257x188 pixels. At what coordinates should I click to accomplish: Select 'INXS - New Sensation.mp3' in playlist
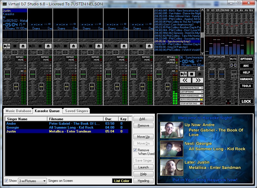[177, 10]
